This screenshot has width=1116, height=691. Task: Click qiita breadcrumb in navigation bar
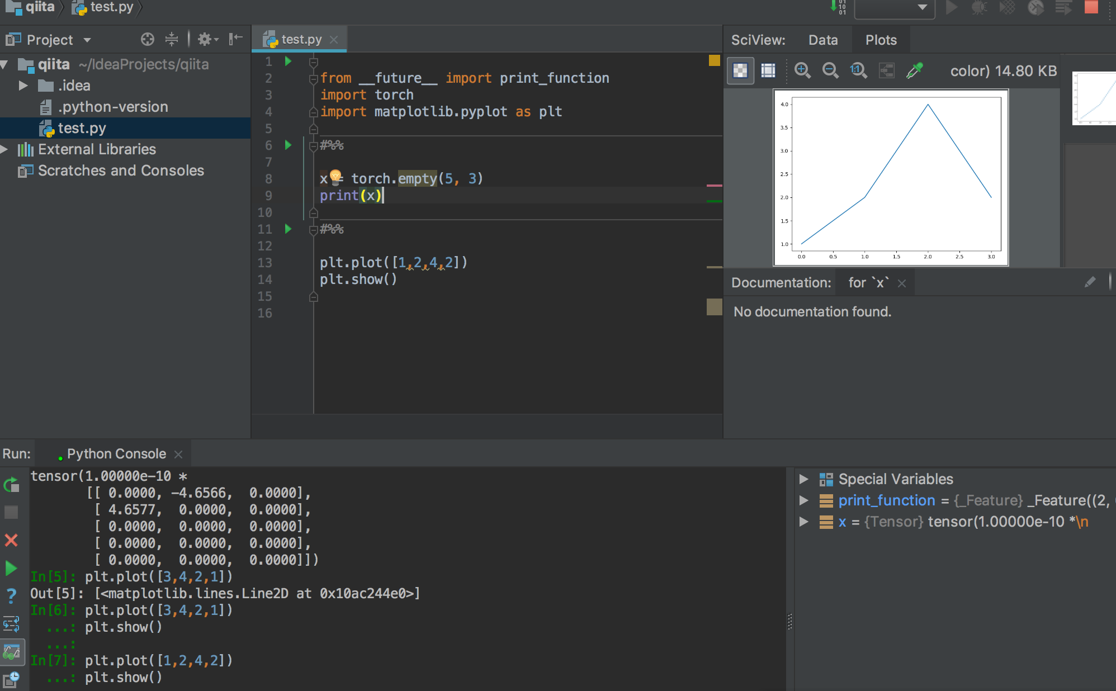(x=31, y=7)
